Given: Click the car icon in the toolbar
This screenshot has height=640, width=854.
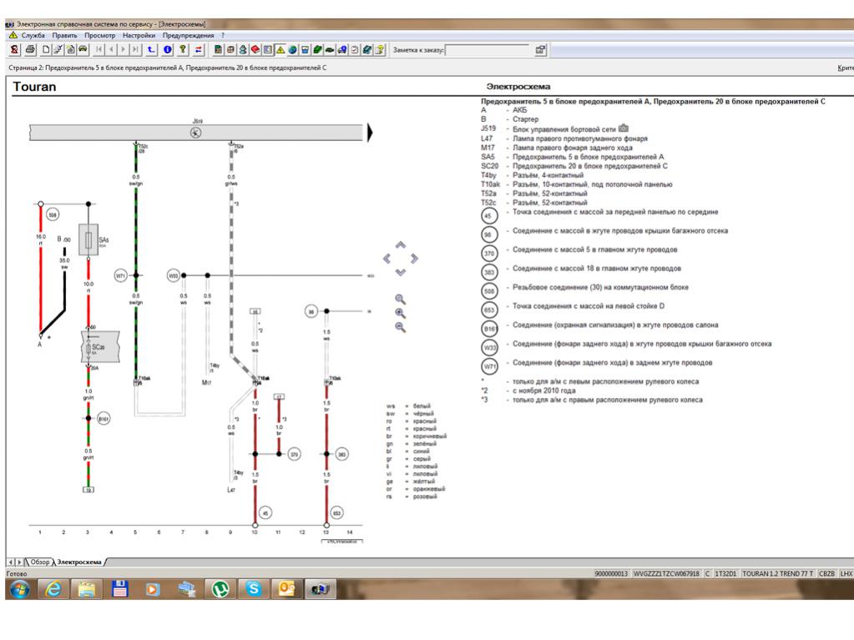Looking at the screenshot, I should click(83, 49).
